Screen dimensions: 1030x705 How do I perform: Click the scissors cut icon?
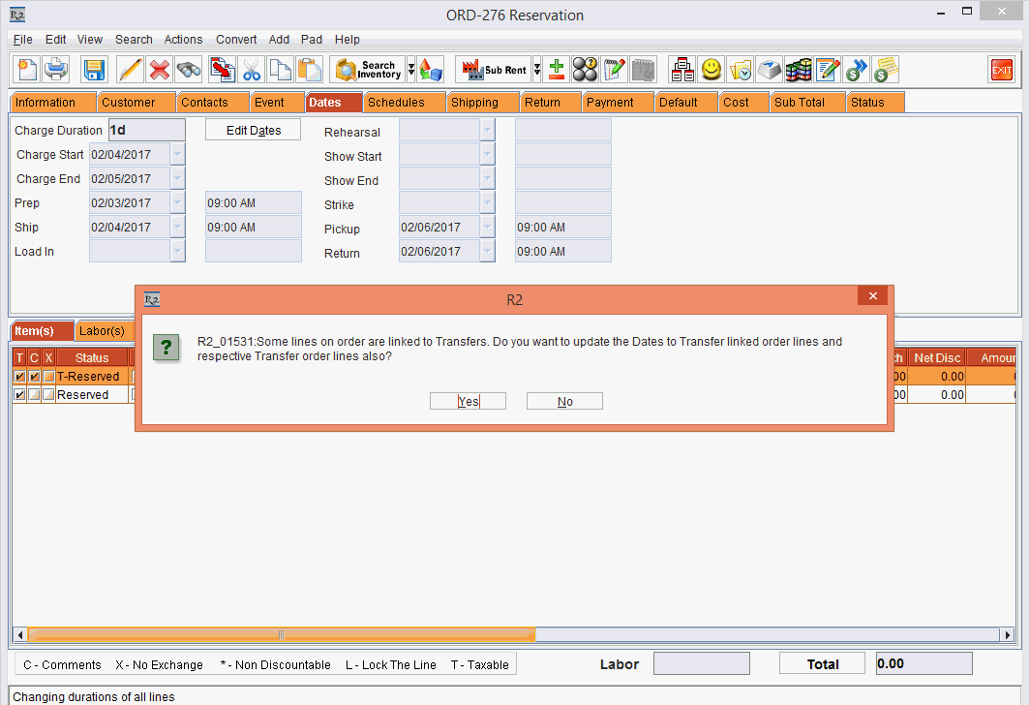[252, 70]
